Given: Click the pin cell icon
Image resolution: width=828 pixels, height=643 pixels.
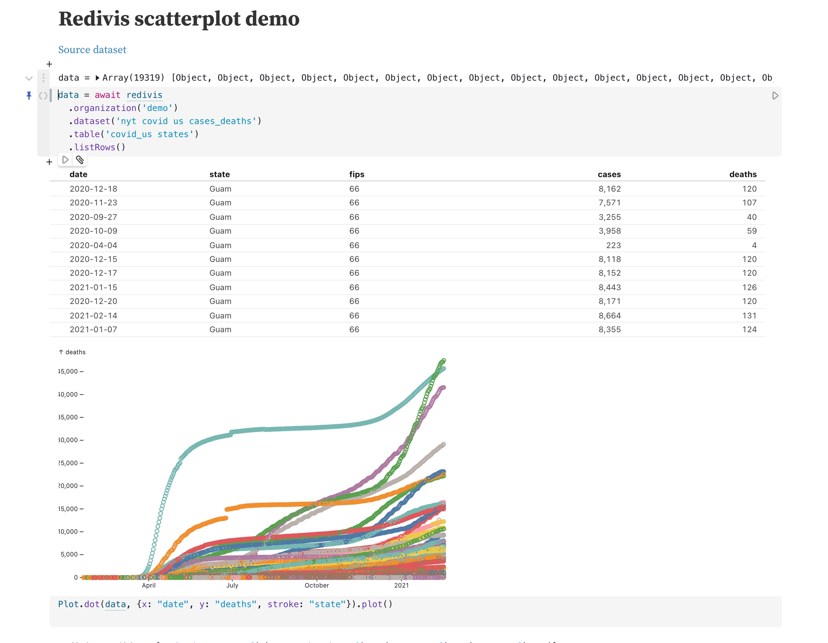Looking at the screenshot, I should point(29,95).
